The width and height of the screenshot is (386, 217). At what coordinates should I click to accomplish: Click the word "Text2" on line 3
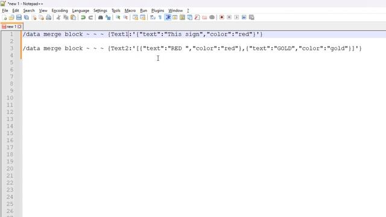(x=119, y=48)
